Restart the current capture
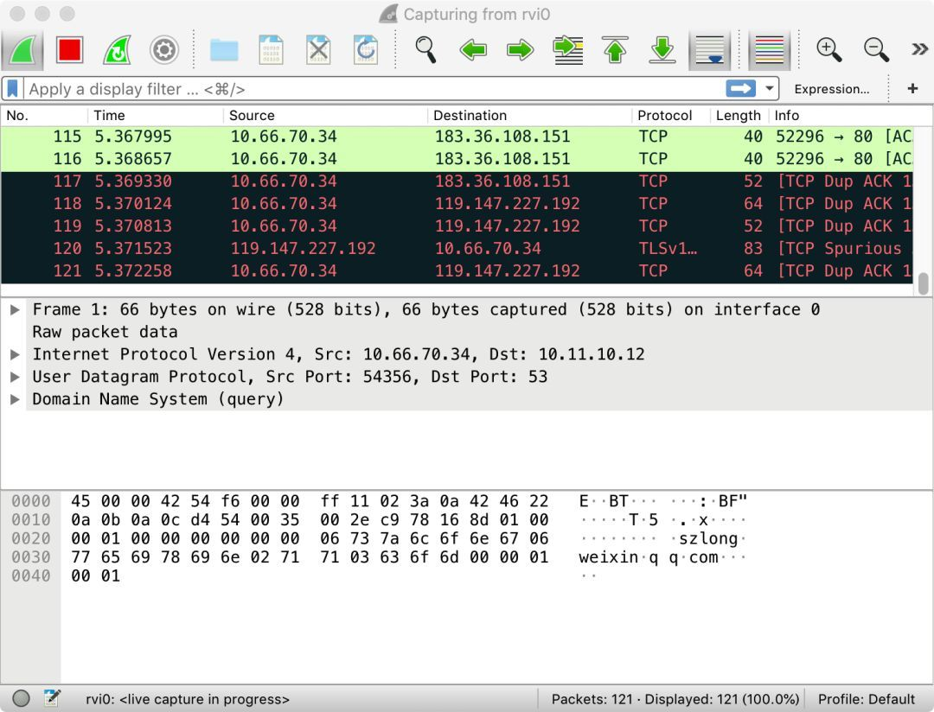Screen dimensions: 934x712 (117, 50)
